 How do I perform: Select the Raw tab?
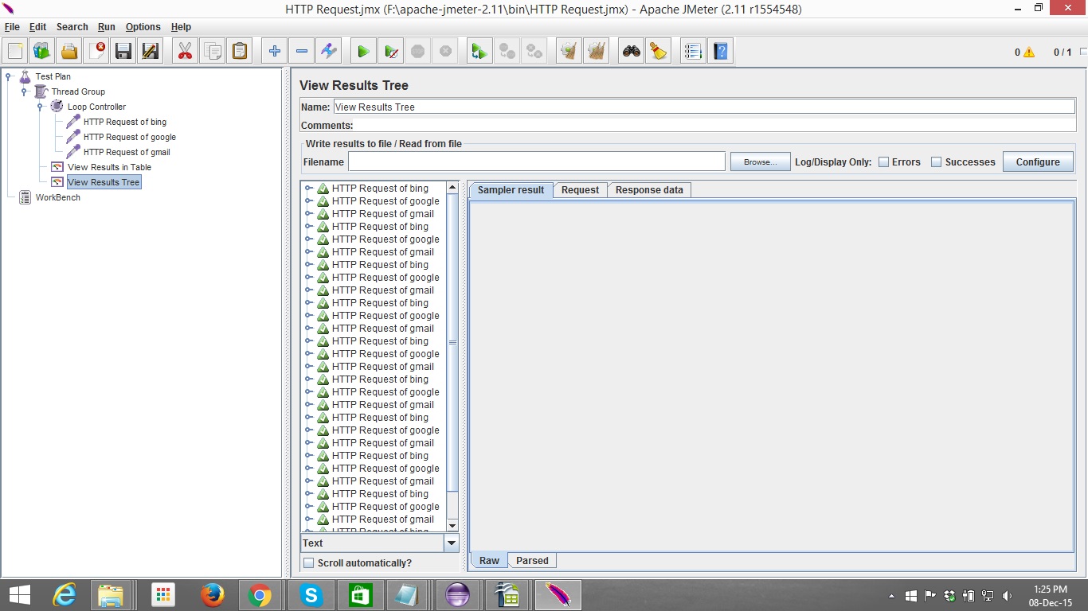(x=489, y=561)
